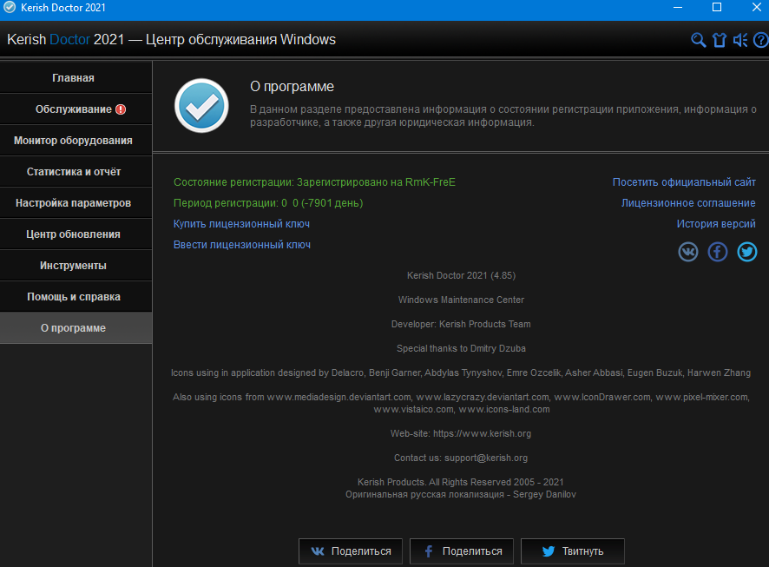The width and height of the screenshot is (769, 567).
Task: Click the red alert badge beside Обслуживание
Action: coord(121,109)
